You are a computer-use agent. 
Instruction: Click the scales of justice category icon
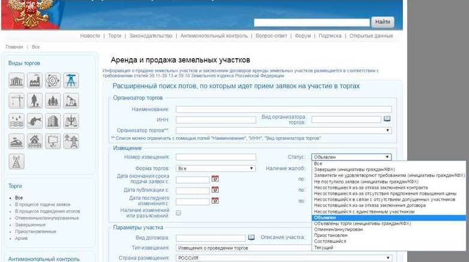click(71, 121)
